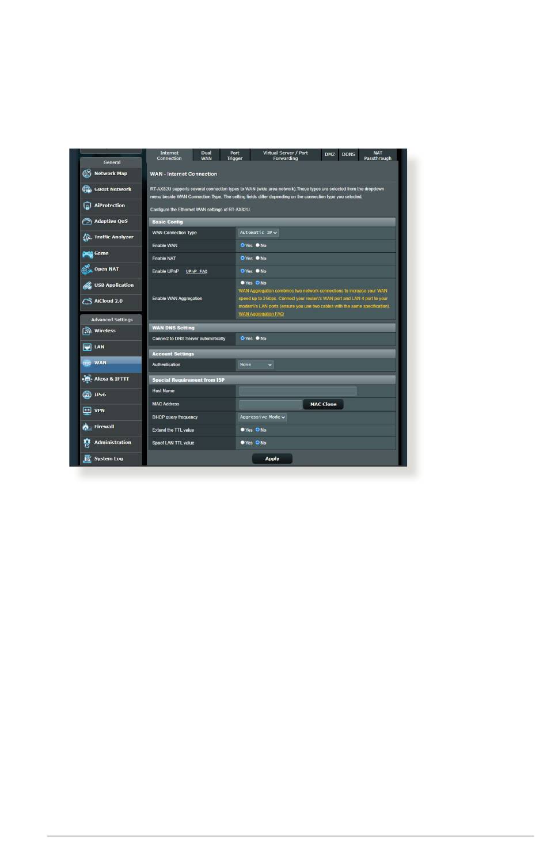Open the LAN settings icon

[x=87, y=347]
